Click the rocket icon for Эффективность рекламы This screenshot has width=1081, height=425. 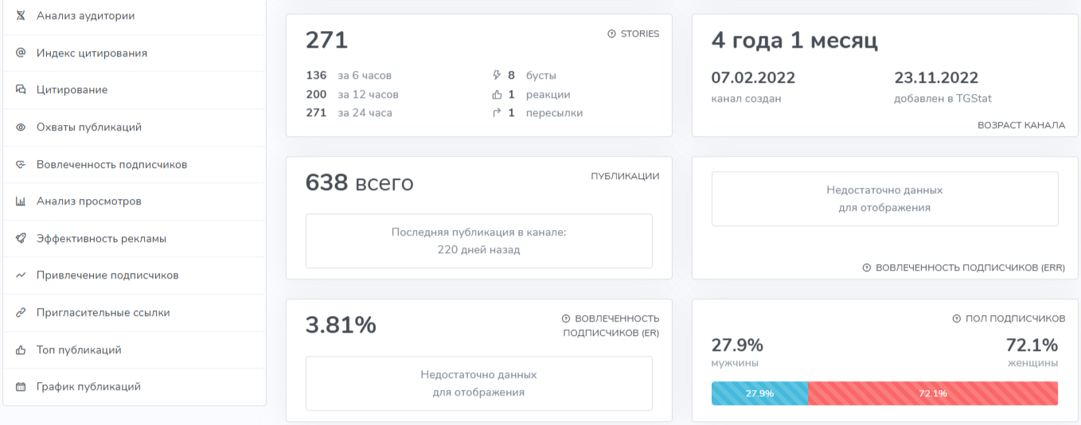(x=21, y=239)
